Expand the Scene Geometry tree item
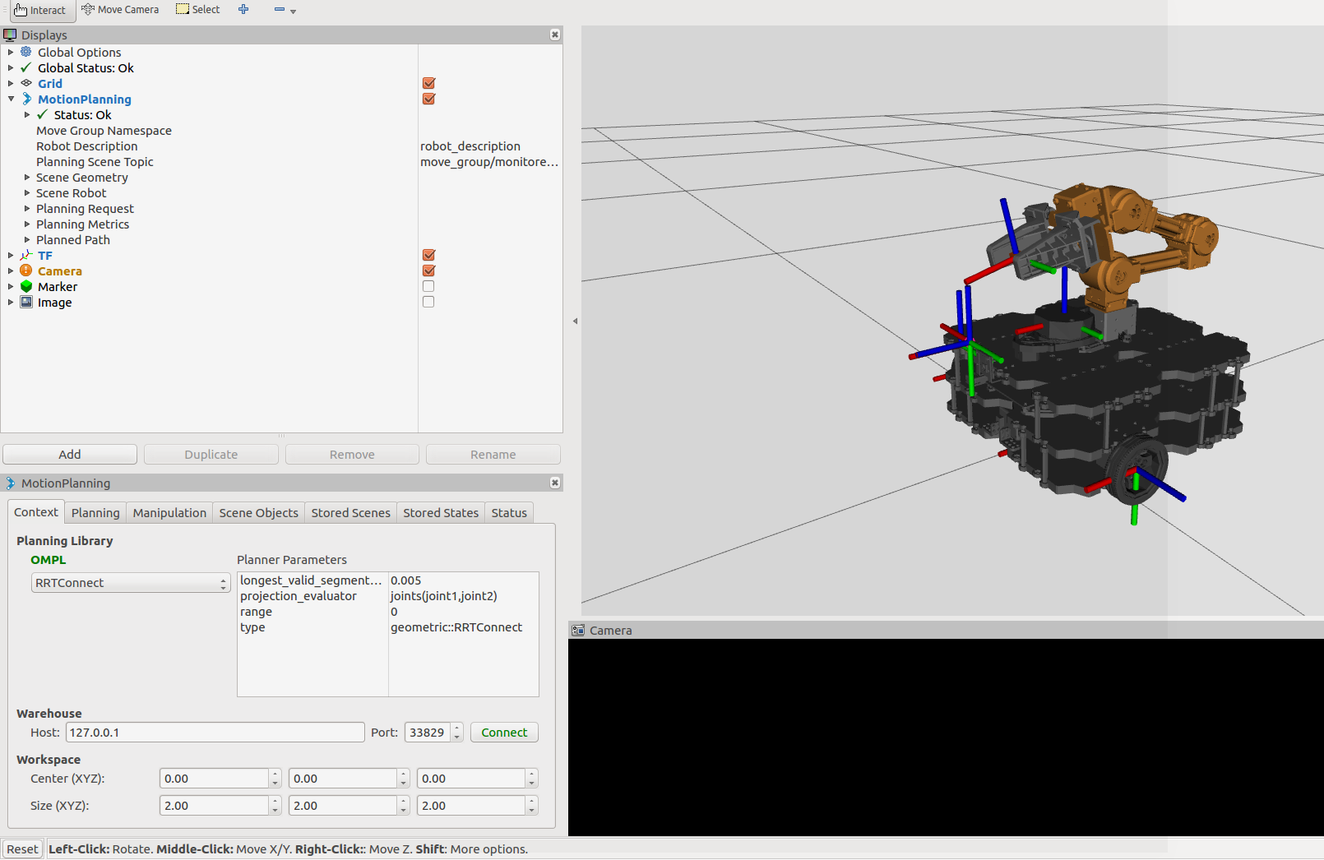 point(25,177)
